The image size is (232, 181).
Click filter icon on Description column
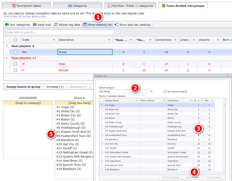click(x=109, y=40)
